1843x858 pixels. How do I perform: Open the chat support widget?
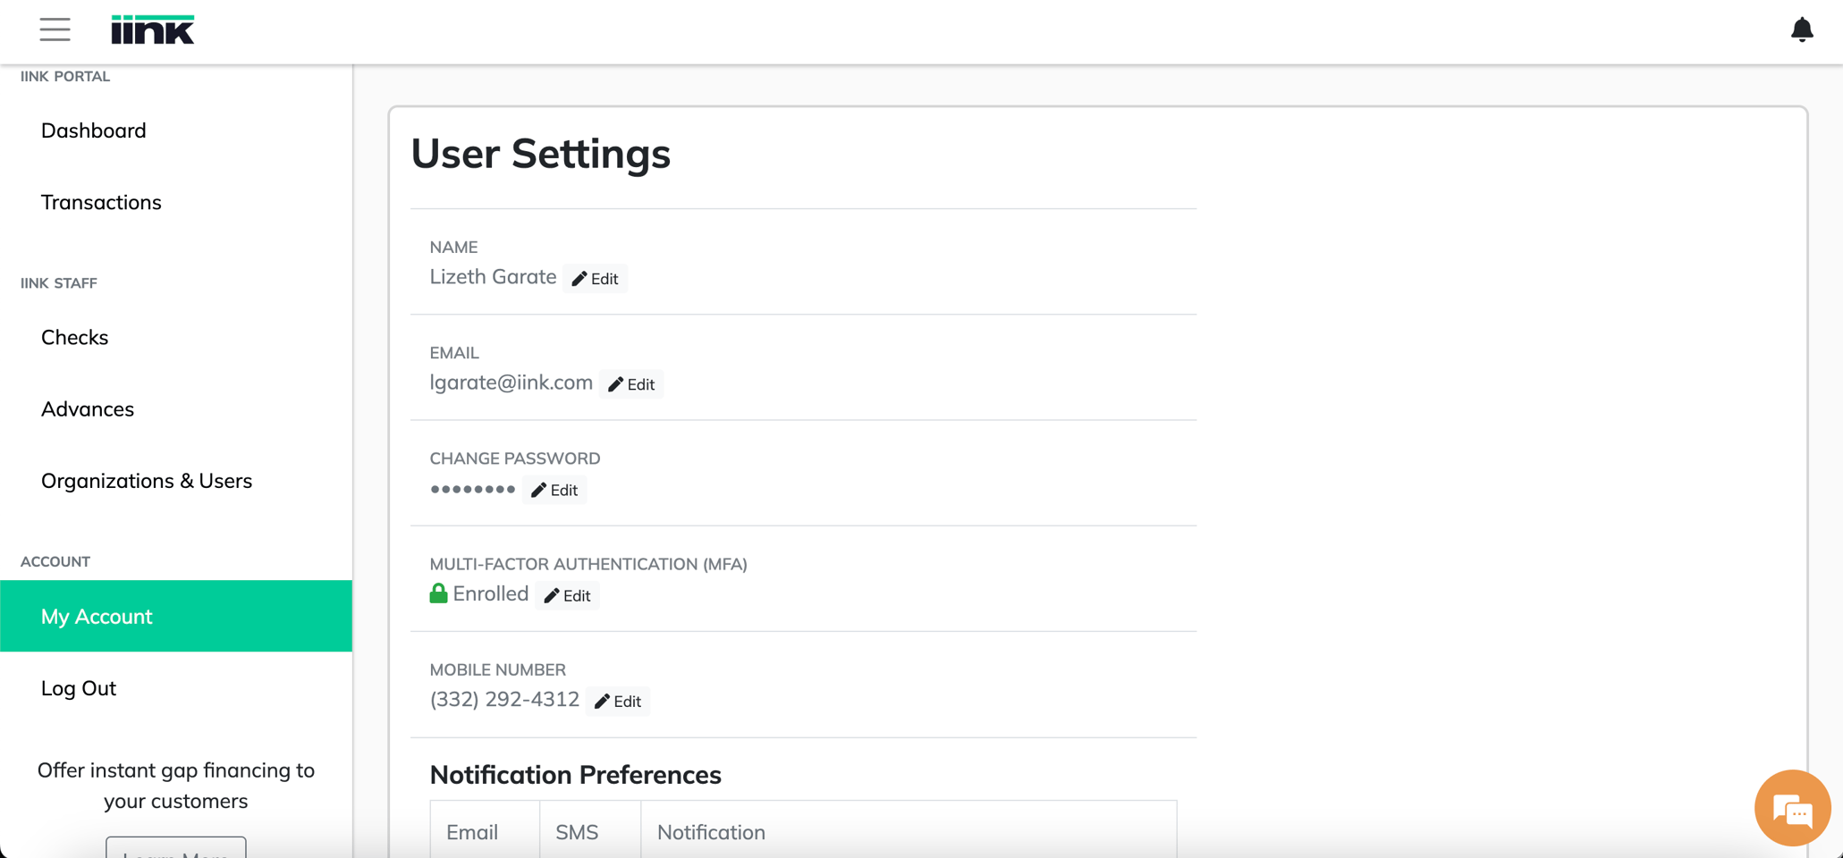1791,807
